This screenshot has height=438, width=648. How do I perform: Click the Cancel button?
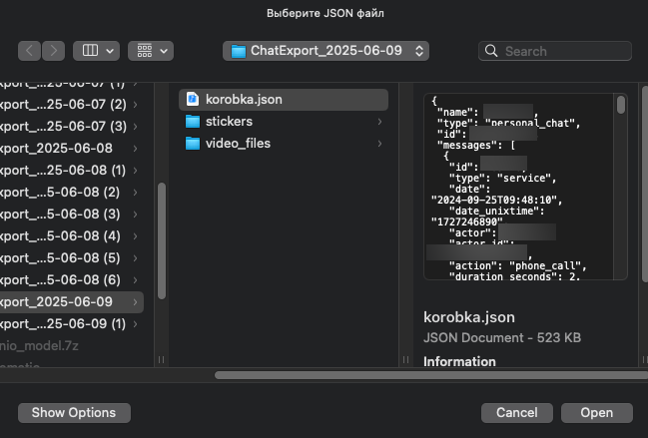(x=517, y=413)
